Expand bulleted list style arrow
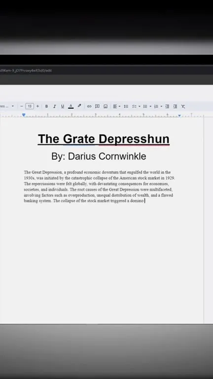 [150, 107]
